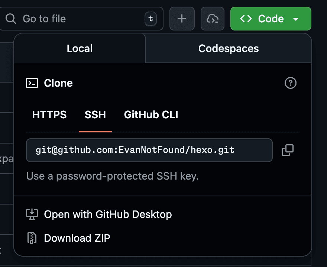
Task: Download the repository as ZIP
Action: point(77,238)
